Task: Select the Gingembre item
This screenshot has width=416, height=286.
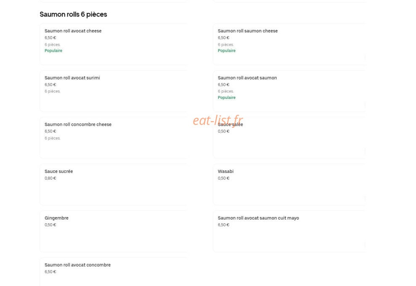Action: coord(114,231)
